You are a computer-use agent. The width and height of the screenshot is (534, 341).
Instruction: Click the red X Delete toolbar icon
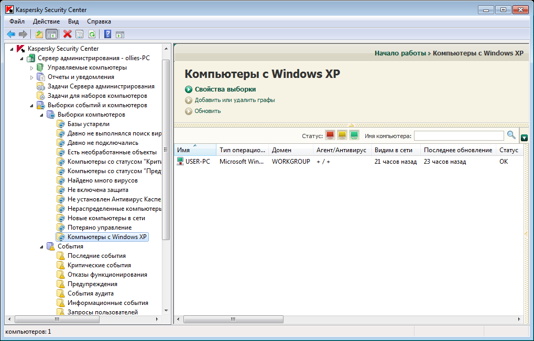pyautogui.click(x=68, y=34)
